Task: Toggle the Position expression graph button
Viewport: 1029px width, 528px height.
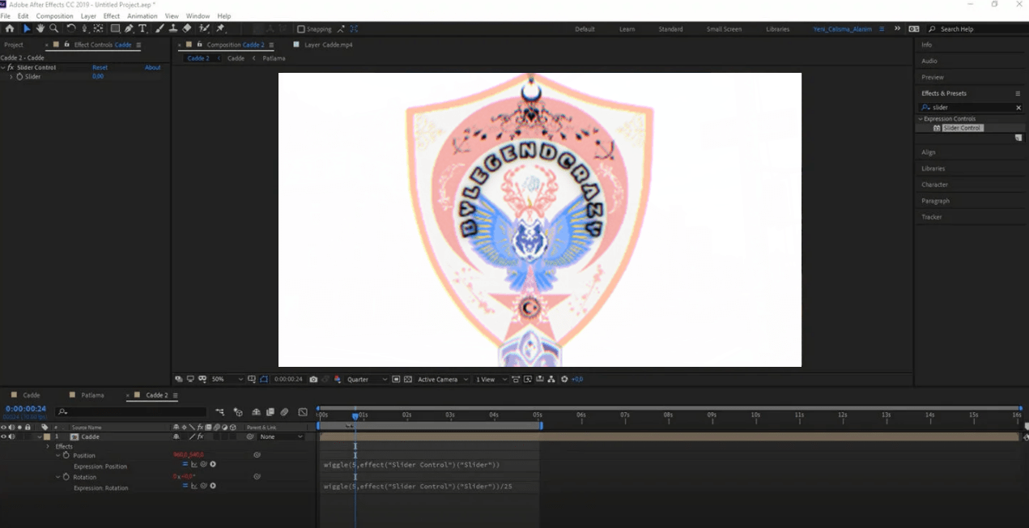Action: click(x=194, y=465)
